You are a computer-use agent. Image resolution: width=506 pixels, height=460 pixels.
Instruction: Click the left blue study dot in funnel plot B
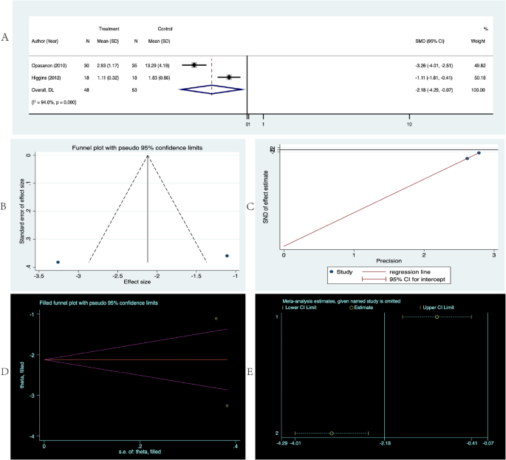tap(58, 262)
